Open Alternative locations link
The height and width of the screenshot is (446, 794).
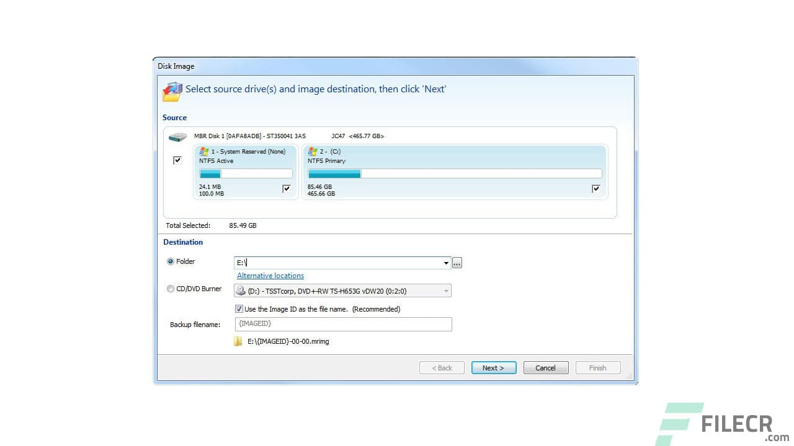[x=270, y=275]
